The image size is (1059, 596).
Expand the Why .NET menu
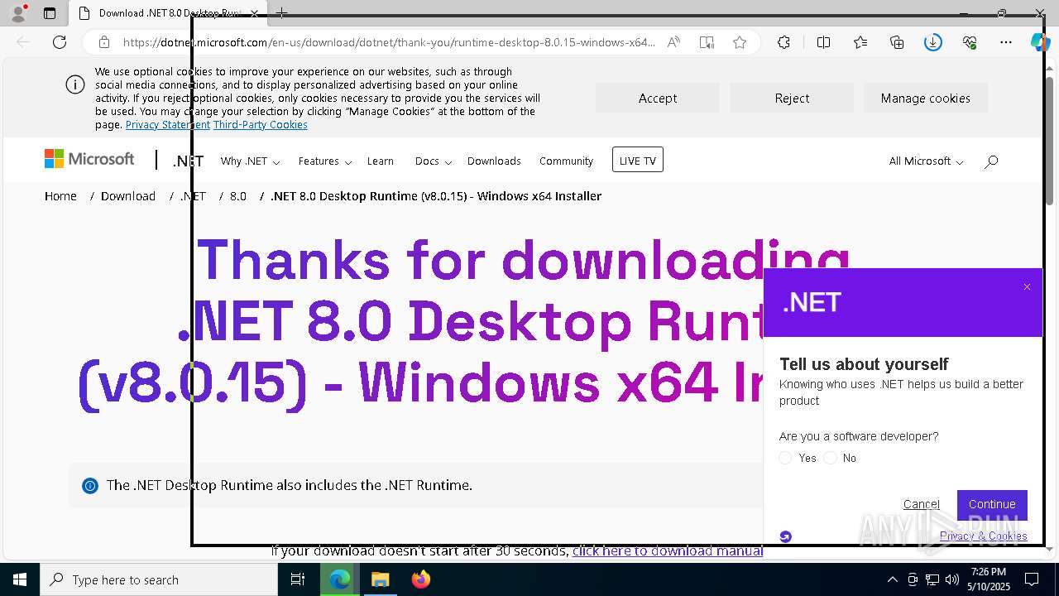[250, 161]
